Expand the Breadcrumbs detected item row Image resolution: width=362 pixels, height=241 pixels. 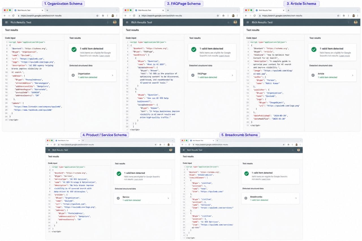[270, 198]
